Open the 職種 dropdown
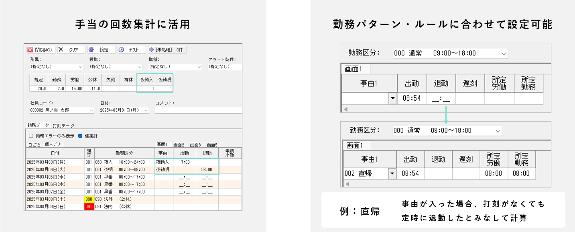This screenshot has width=575, height=232. point(175,67)
